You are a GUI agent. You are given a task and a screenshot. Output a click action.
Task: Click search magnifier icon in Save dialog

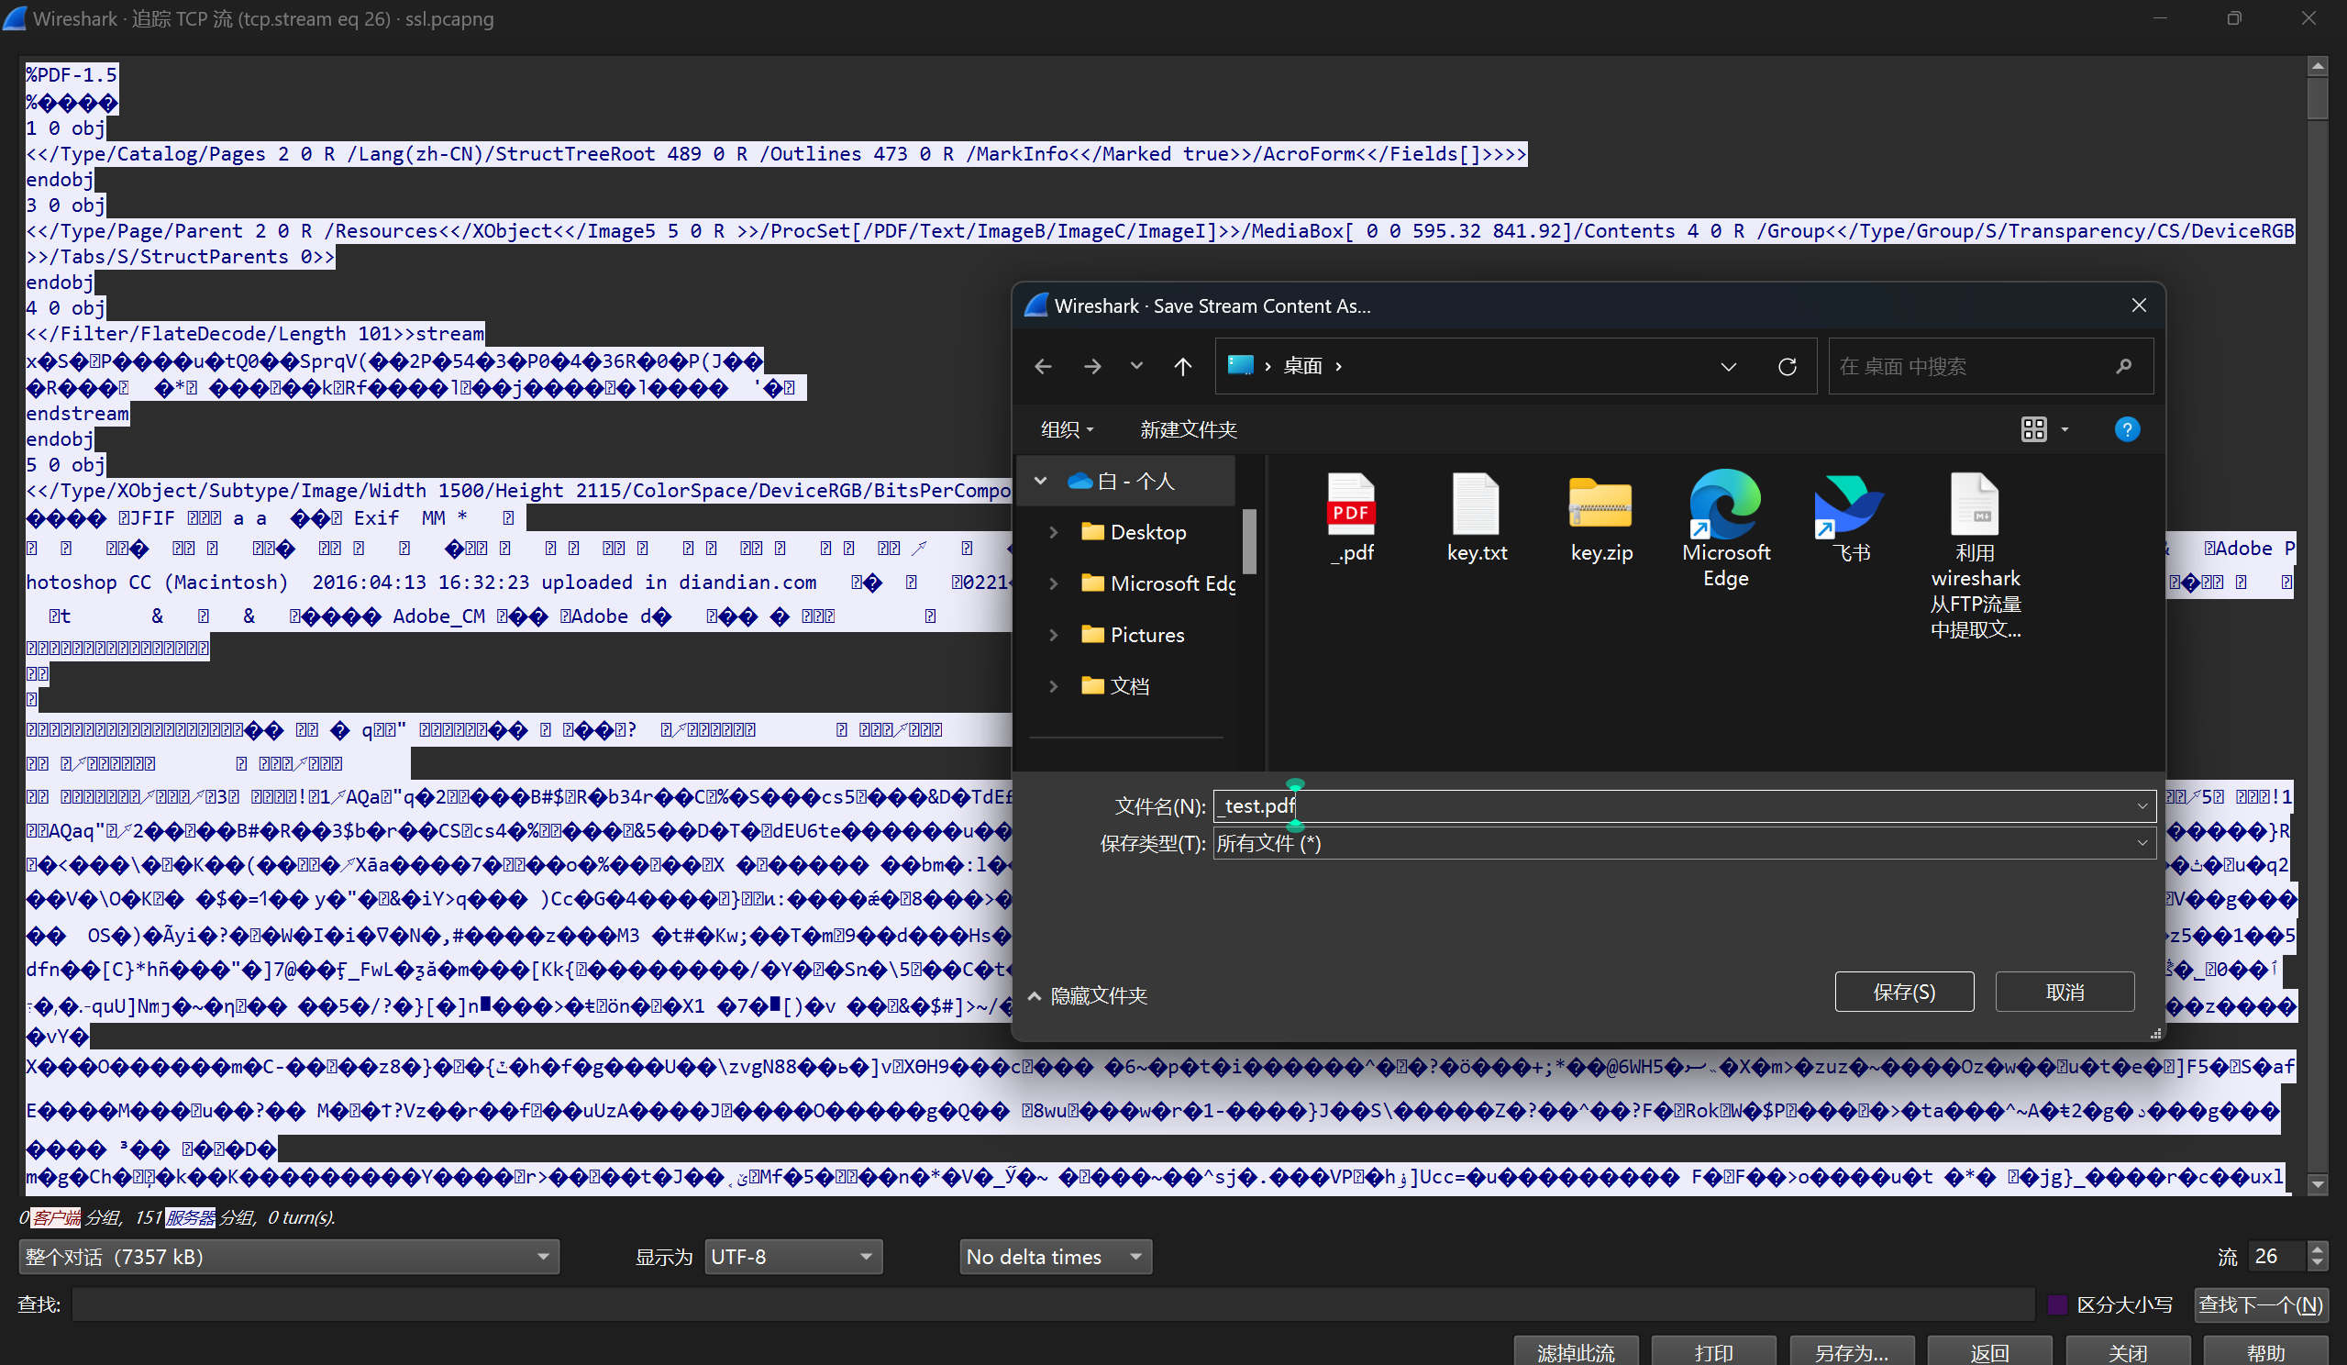tap(2123, 366)
